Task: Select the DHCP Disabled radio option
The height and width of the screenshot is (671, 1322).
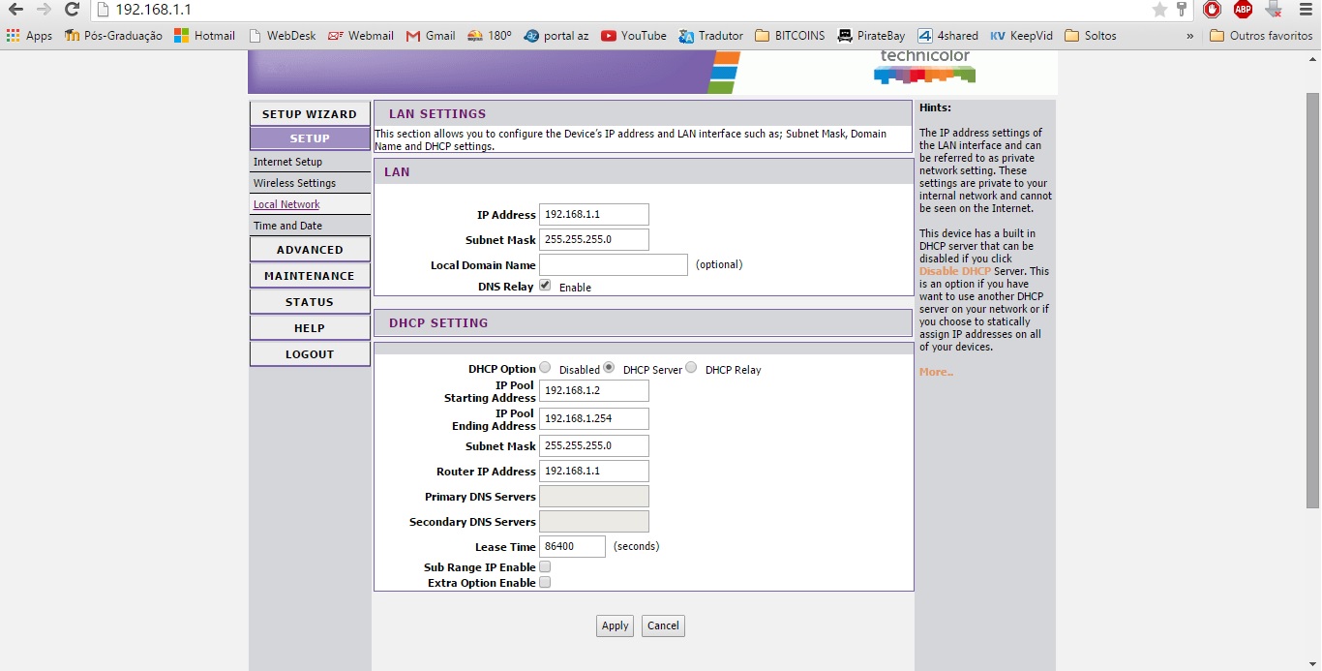Action: tap(545, 368)
